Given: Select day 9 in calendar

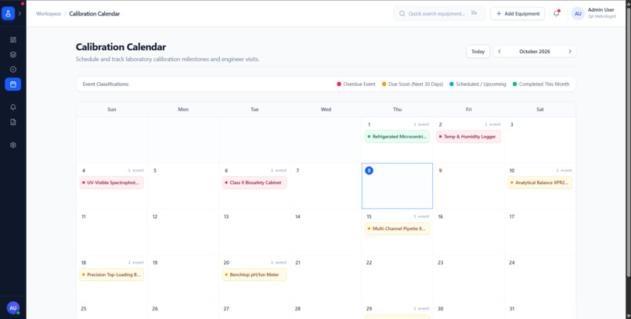Looking at the screenshot, I should pyautogui.click(x=468, y=186).
